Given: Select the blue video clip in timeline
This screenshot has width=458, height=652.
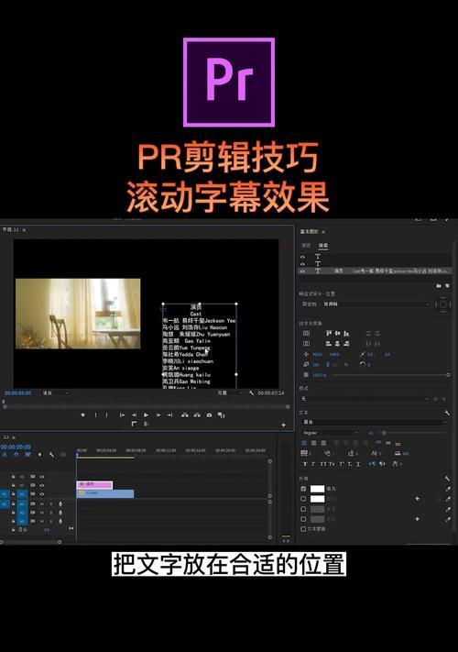Looking at the screenshot, I should point(105,493).
